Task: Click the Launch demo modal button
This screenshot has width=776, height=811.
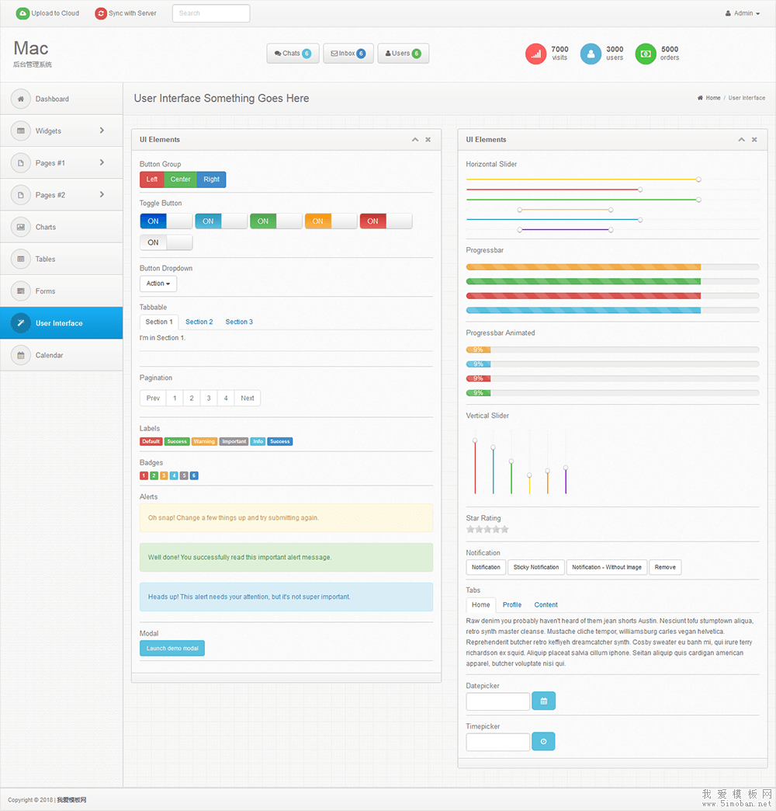Action: tap(172, 649)
